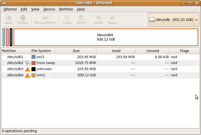Select the blue sdb1 bar in disk map
201x135 pixels.
[x=4, y=37]
